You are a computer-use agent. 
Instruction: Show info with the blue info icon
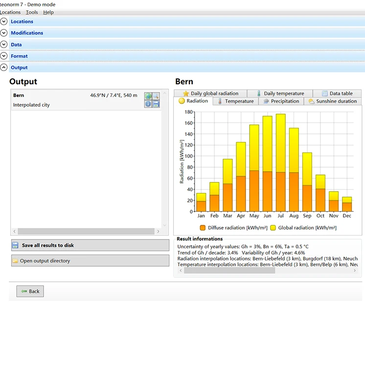tap(148, 104)
